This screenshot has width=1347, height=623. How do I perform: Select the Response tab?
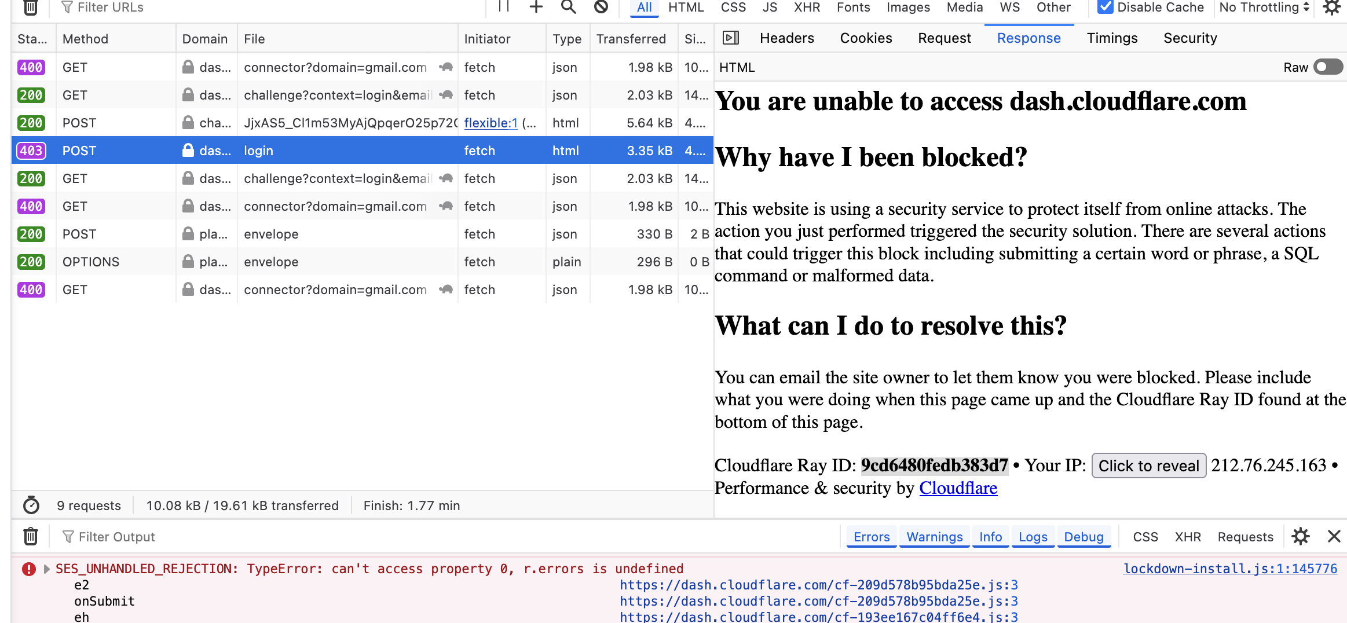(1029, 38)
